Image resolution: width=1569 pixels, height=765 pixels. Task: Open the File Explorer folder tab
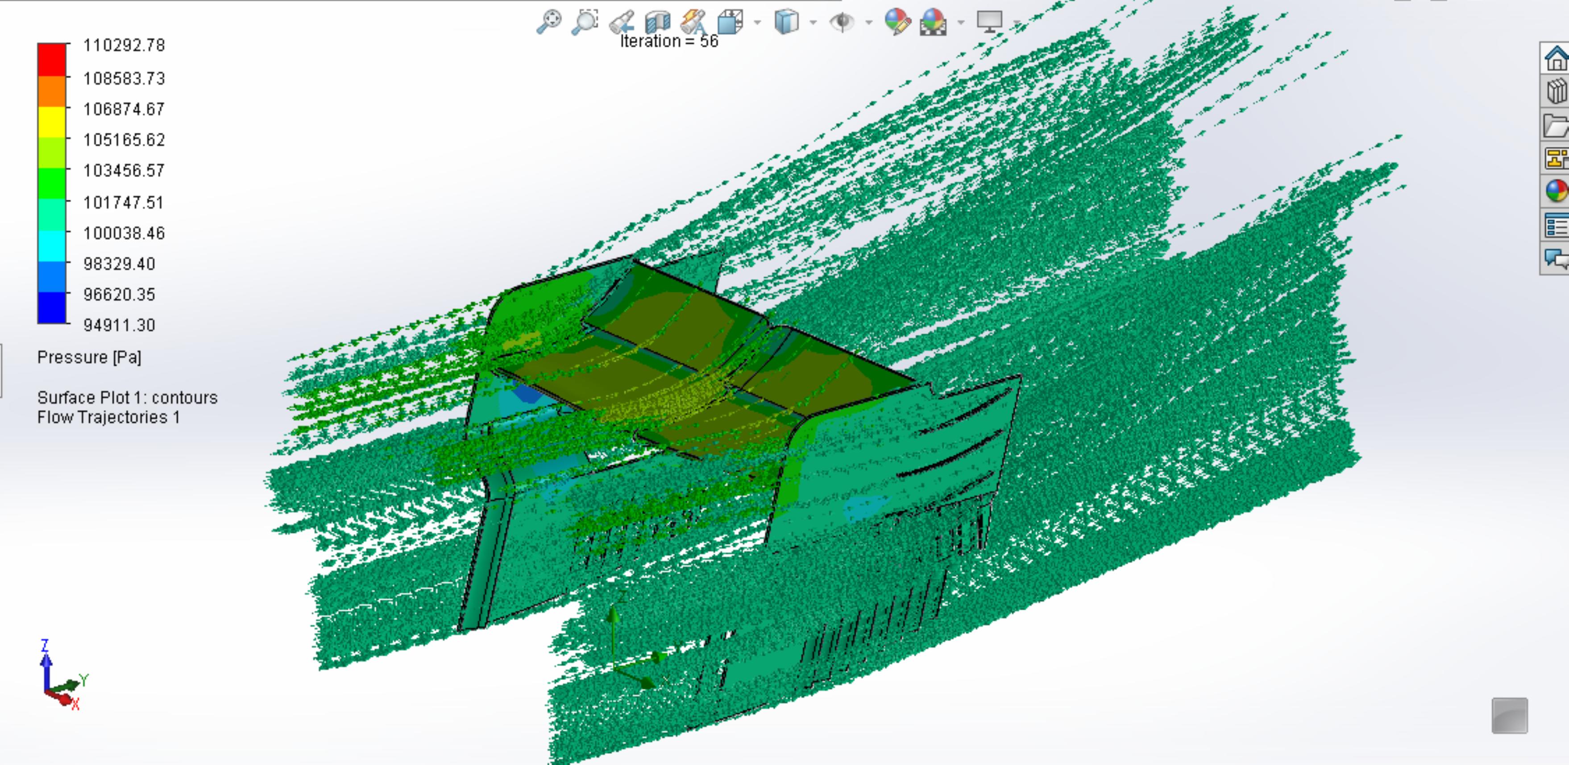click(x=1556, y=125)
